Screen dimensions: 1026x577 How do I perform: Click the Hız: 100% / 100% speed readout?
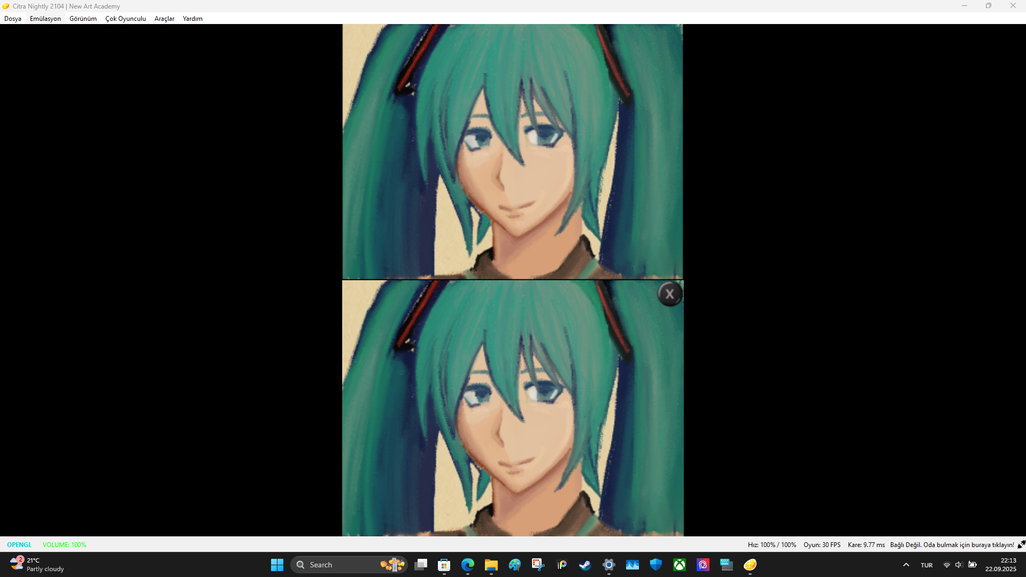point(772,544)
